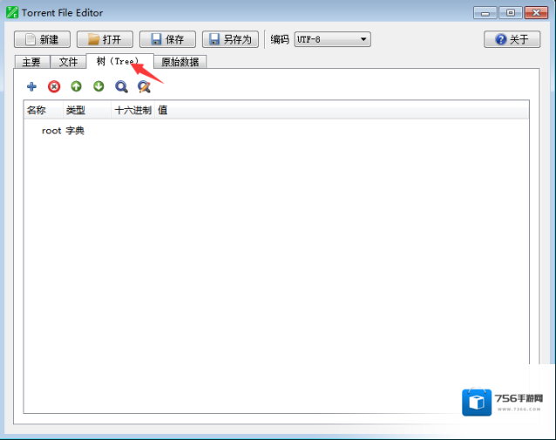Click the Torrent File Editor title bar icon

[x=11, y=12]
